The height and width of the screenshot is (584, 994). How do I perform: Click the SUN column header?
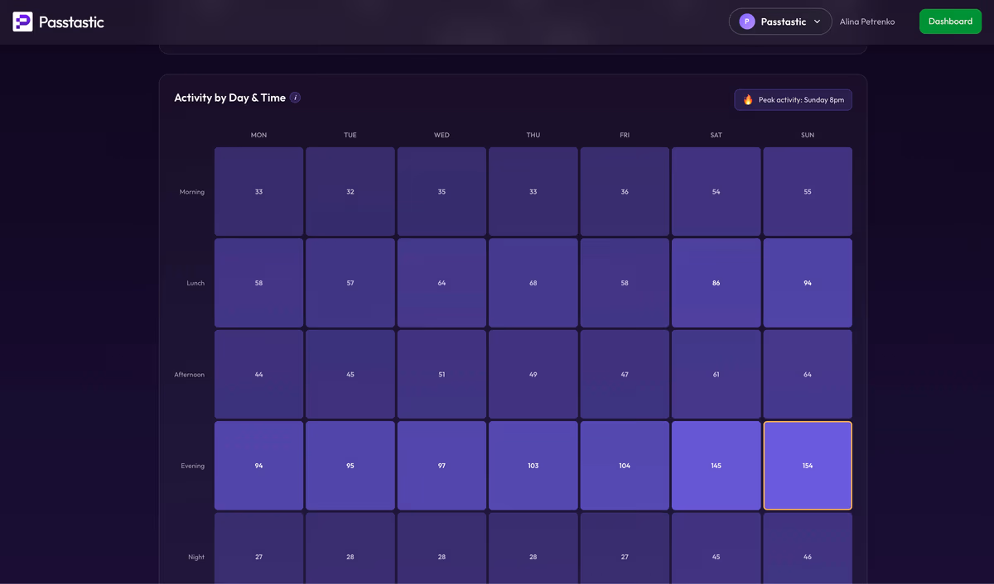pyautogui.click(x=808, y=135)
